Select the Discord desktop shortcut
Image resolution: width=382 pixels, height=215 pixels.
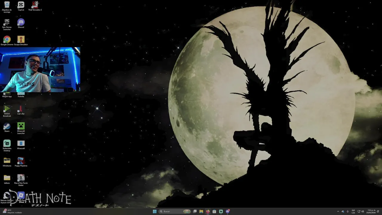click(x=21, y=24)
